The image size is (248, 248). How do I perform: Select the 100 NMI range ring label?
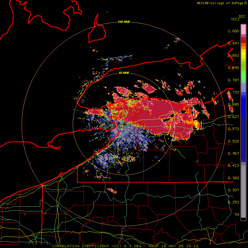(124, 22)
